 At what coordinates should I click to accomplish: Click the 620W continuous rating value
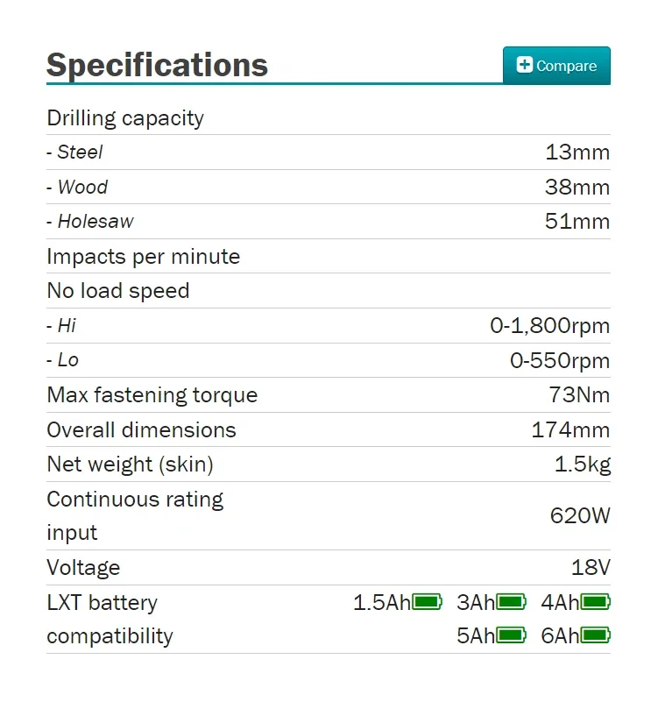point(580,515)
